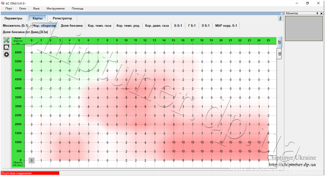Close the Монитор panel
This screenshot has height=176, width=325.
(322, 13)
